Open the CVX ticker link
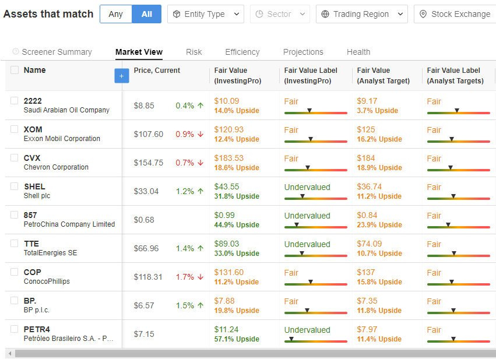The width and height of the screenshot is (496, 359). pyautogui.click(x=32, y=158)
